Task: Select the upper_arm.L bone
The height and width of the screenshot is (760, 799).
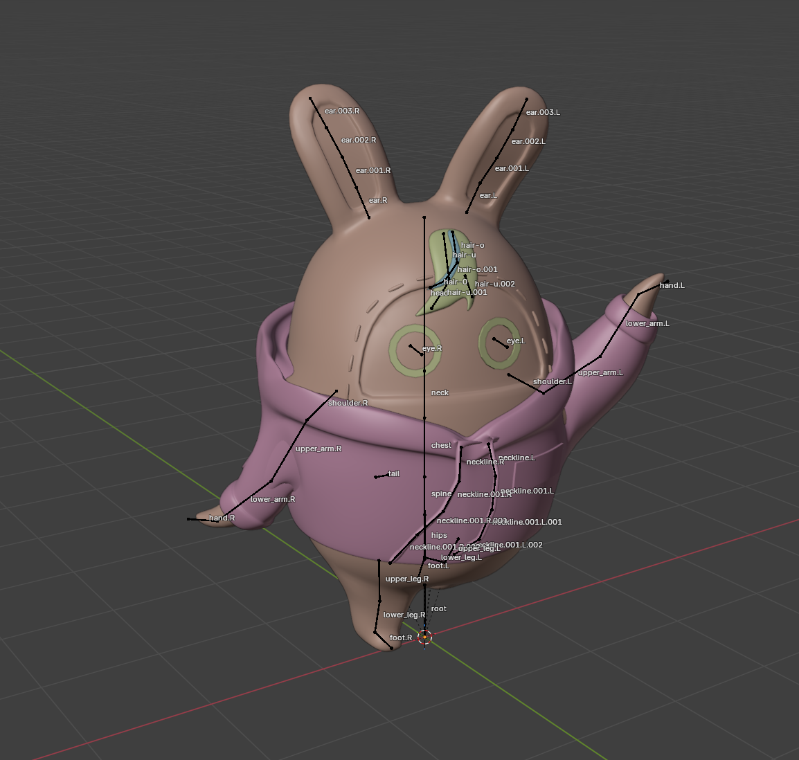Action: click(x=572, y=374)
